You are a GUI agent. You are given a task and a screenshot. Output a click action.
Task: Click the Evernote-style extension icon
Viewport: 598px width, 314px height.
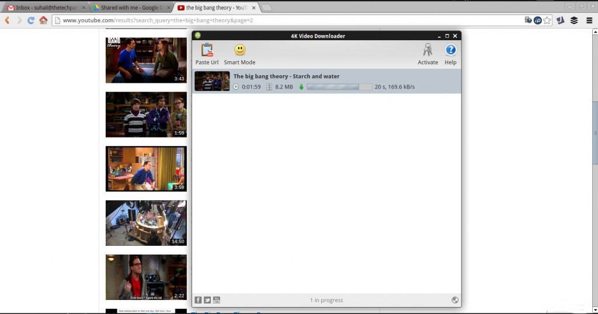tap(560, 20)
